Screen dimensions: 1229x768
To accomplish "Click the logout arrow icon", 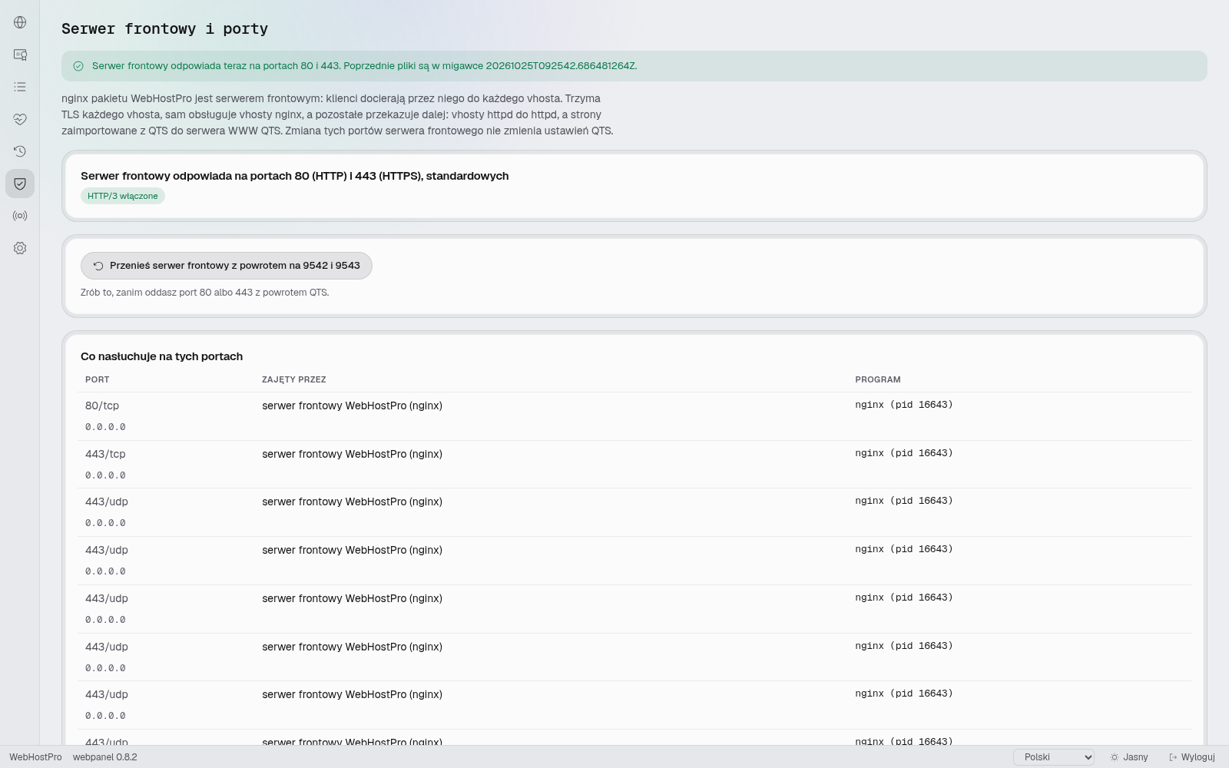I will [x=1173, y=757].
